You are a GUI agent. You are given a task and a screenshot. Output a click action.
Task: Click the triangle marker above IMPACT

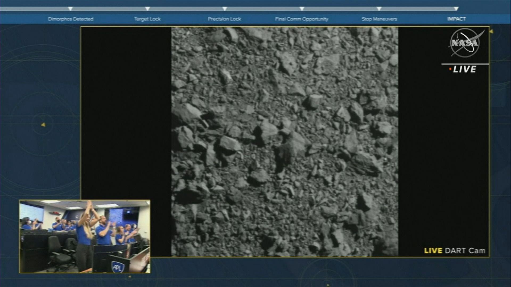[456, 9]
